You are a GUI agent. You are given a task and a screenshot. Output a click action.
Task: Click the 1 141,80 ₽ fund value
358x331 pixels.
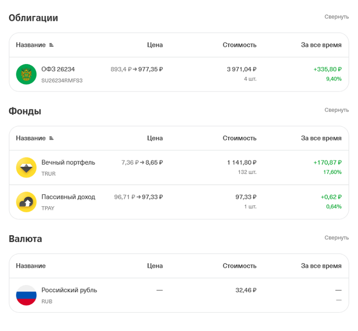tap(242, 163)
